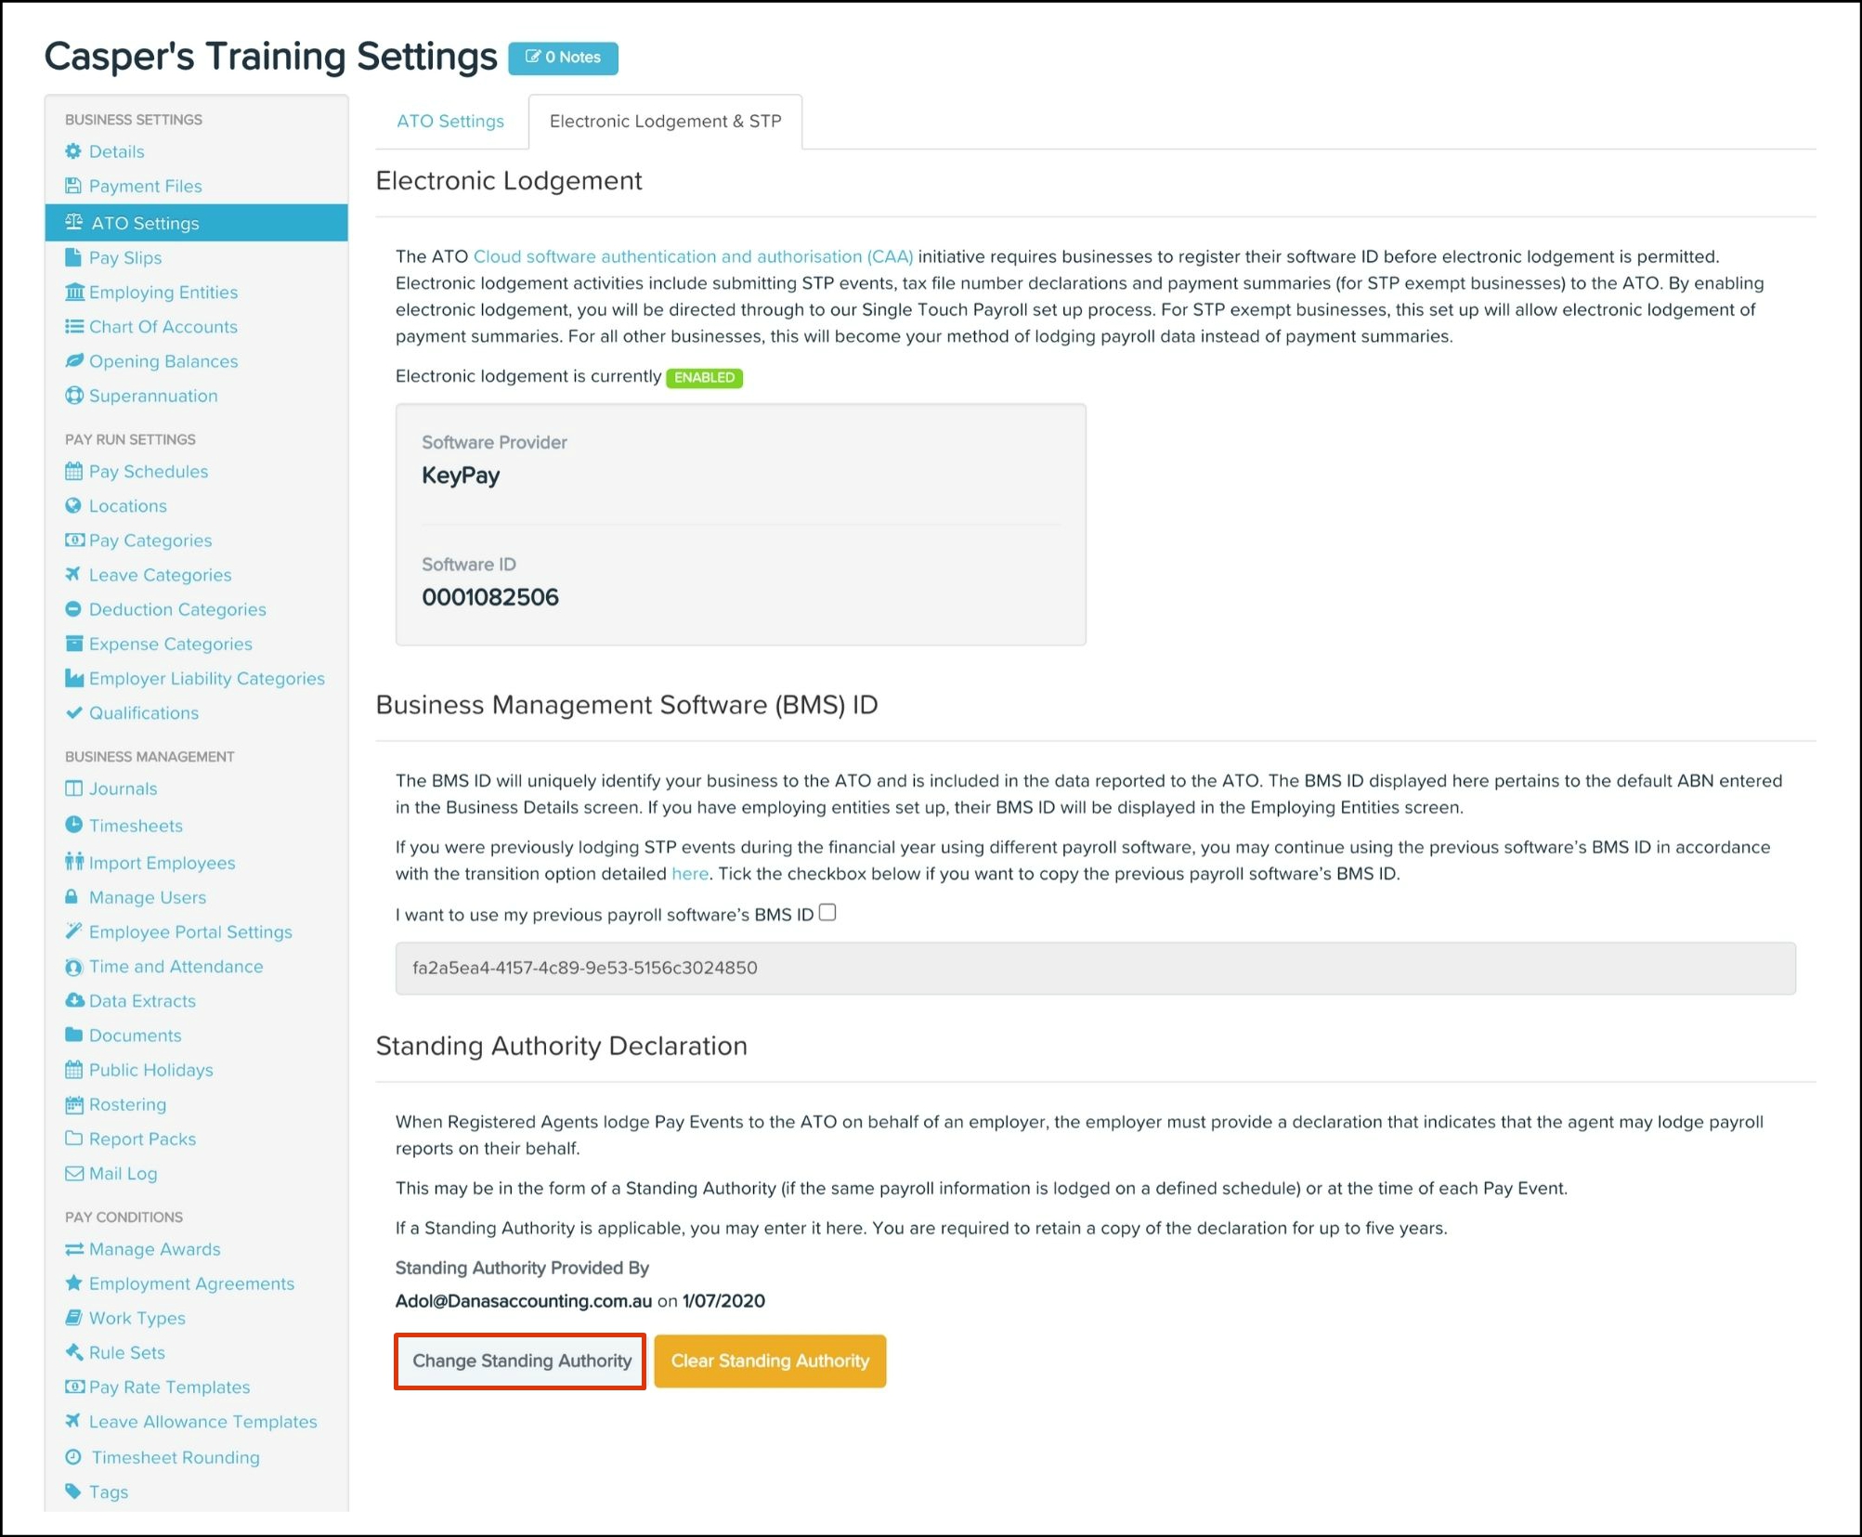Click the Leave Categories plane icon

pyautogui.click(x=73, y=575)
